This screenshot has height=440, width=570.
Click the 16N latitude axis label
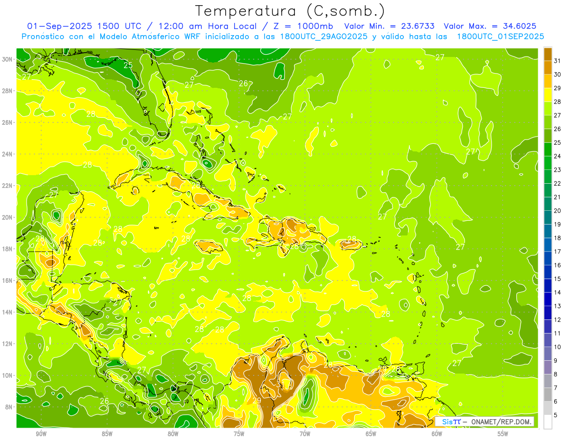8,281
